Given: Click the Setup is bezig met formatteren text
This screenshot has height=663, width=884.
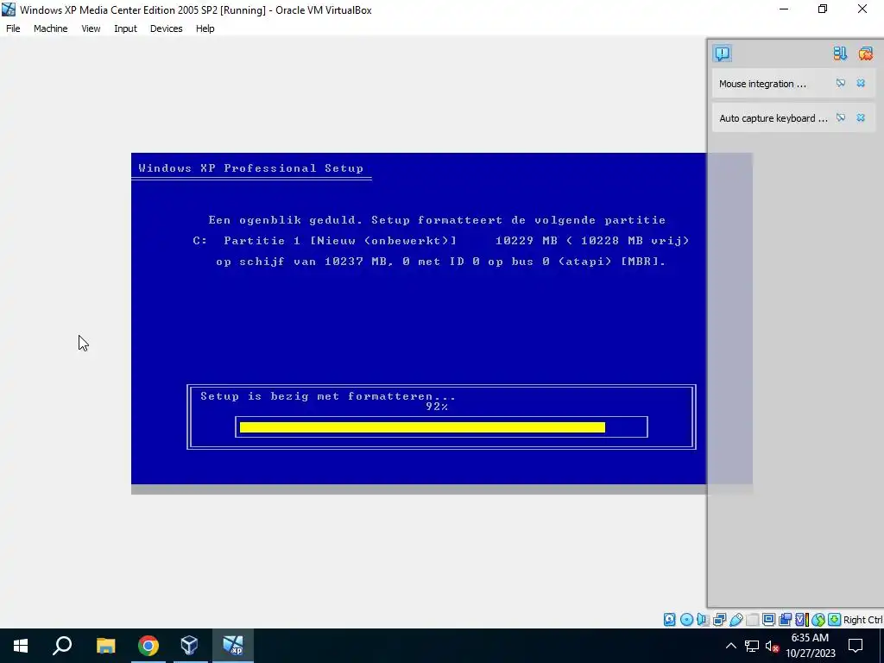Looking at the screenshot, I should pos(328,396).
